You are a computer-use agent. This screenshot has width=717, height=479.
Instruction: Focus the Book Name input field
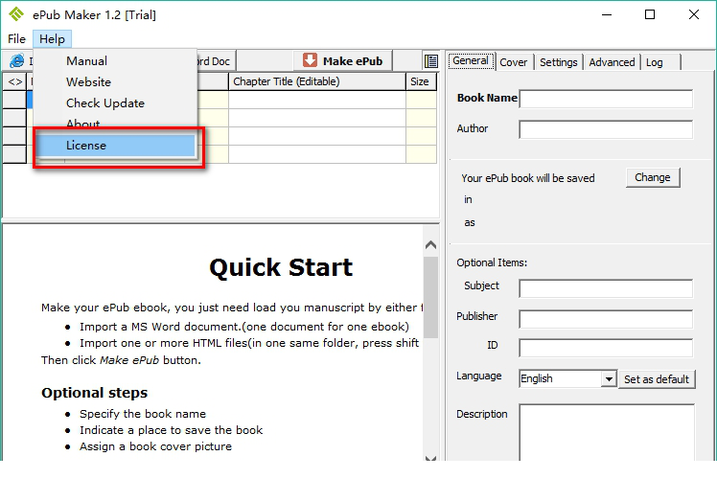(x=606, y=99)
